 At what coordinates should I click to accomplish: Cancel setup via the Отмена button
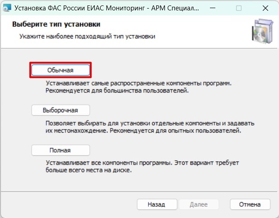250,204
